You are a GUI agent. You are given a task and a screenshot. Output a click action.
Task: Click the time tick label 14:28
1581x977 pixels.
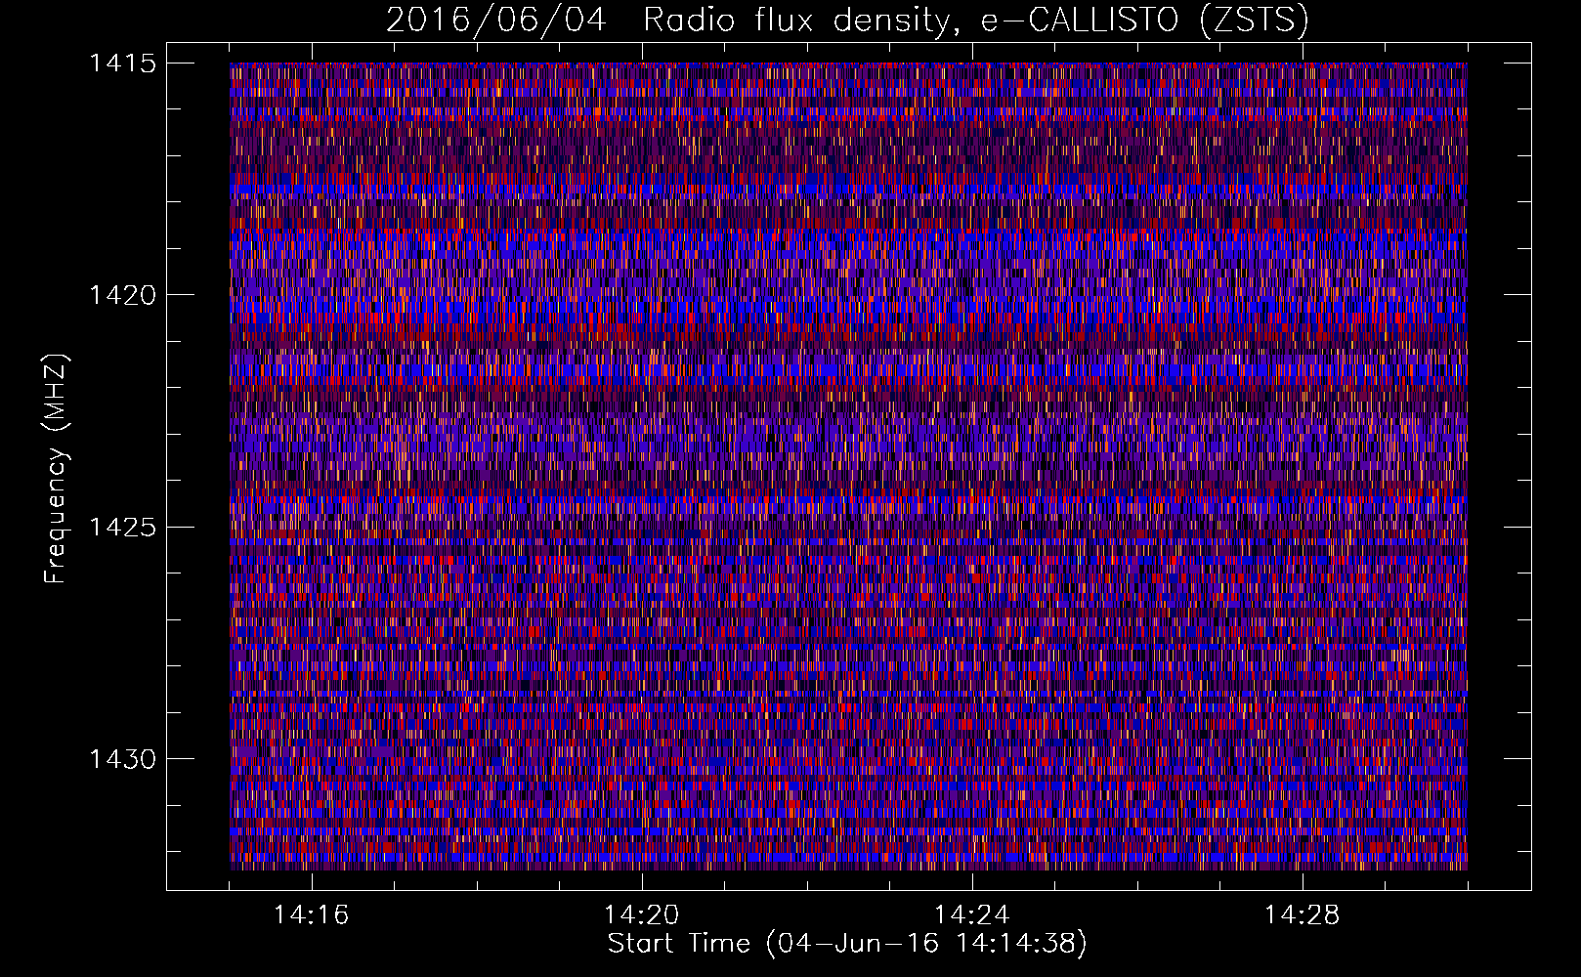tap(1303, 915)
